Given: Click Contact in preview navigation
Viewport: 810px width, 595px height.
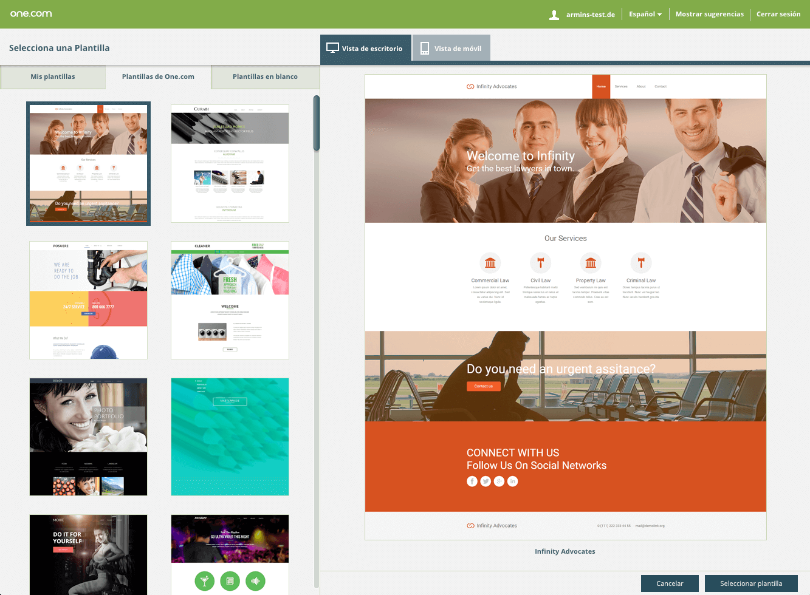Looking at the screenshot, I should pos(661,86).
